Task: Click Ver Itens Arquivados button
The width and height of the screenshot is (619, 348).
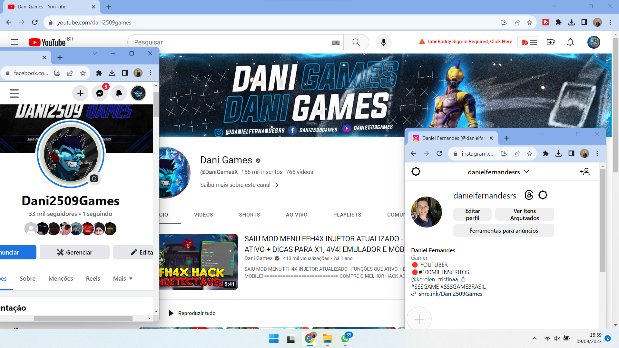Action: (x=525, y=214)
